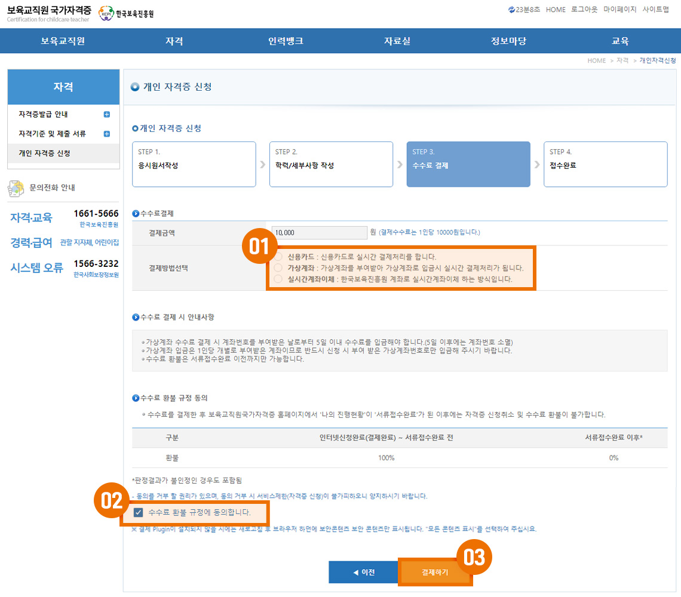Click the orange 03 step marker
The width and height of the screenshot is (681, 597).
(474, 556)
